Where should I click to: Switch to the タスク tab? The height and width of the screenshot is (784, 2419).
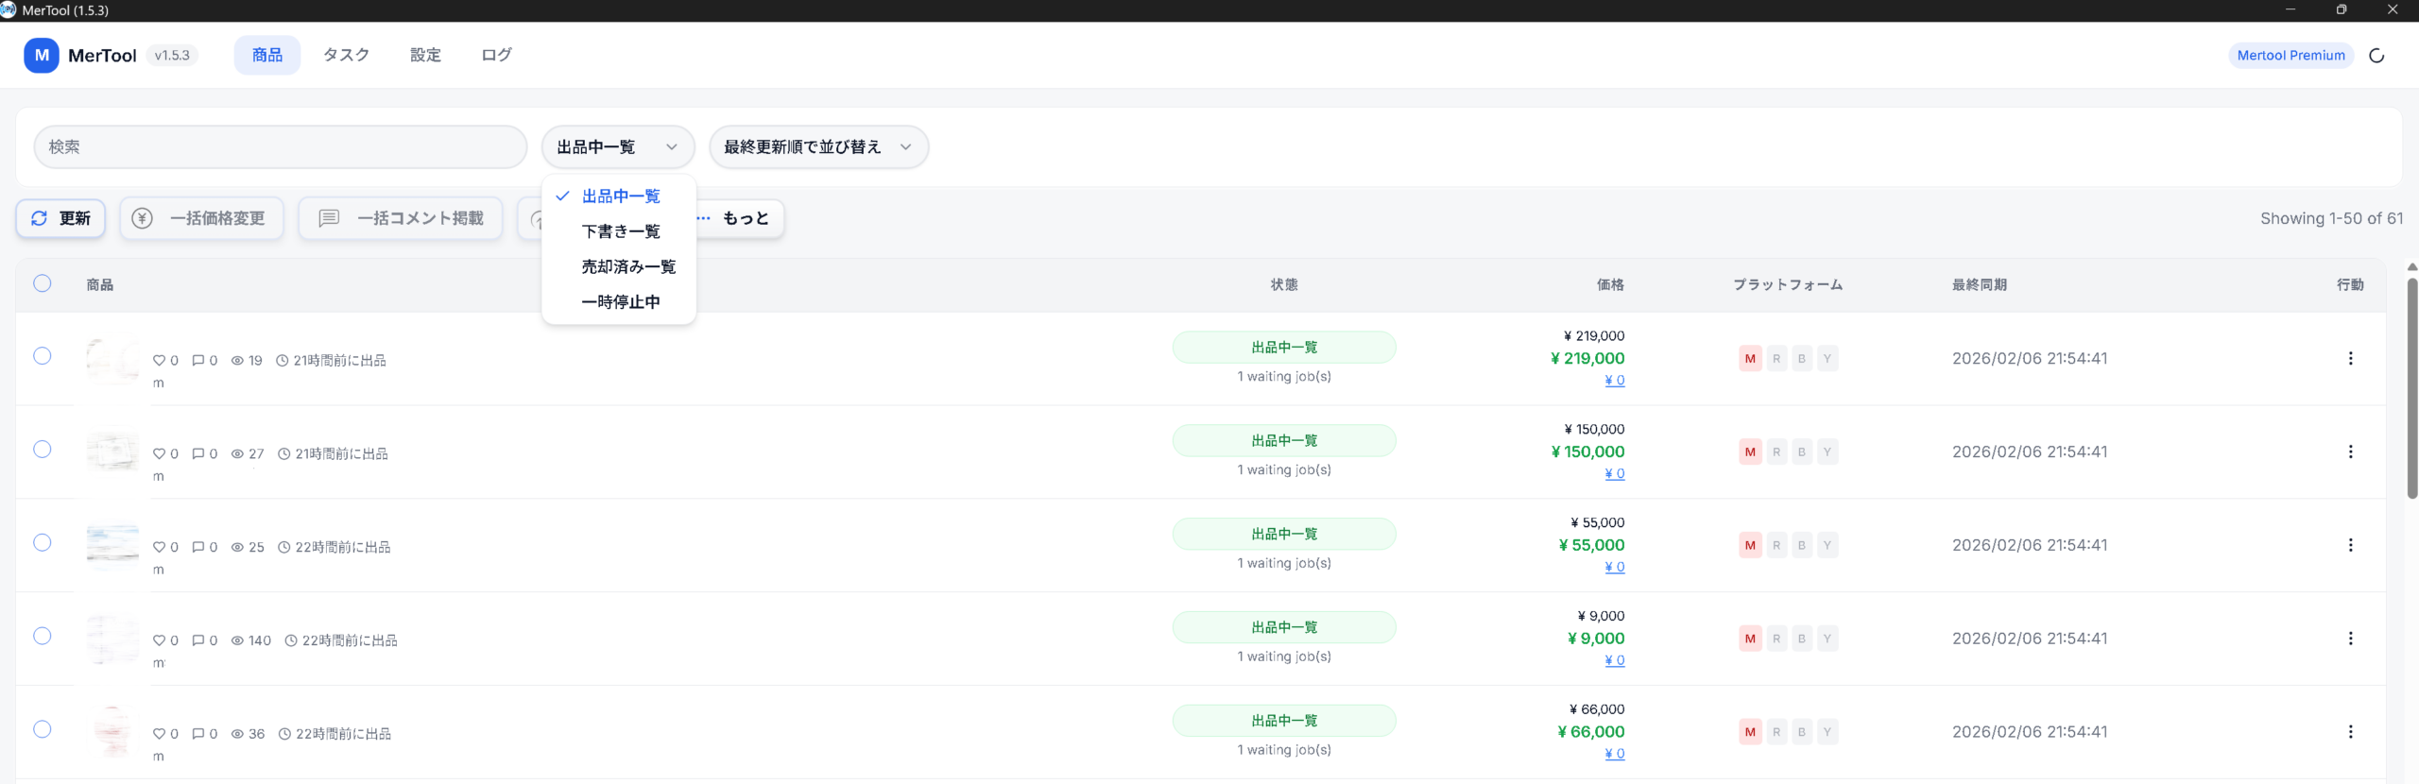[346, 55]
